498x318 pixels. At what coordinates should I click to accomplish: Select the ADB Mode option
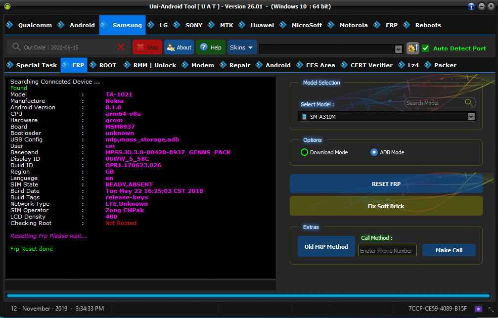(374, 152)
